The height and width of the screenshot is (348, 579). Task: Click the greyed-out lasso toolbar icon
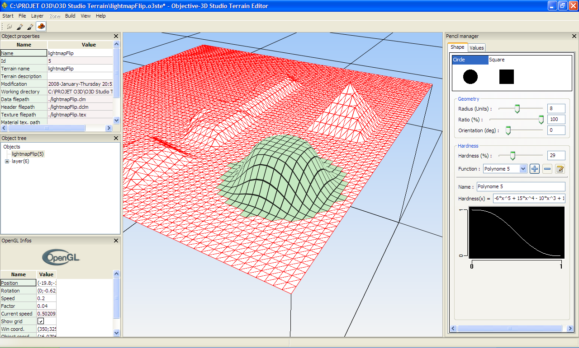[x=9, y=27]
